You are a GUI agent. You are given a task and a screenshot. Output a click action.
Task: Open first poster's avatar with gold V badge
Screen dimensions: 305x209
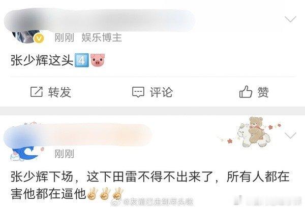27,36
